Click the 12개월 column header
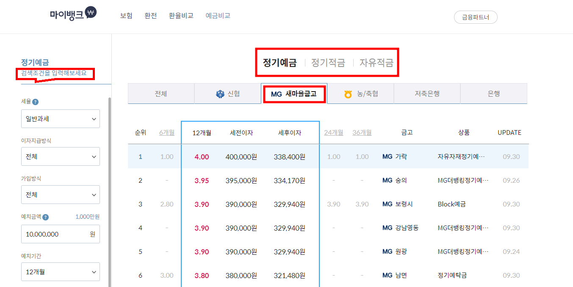The width and height of the screenshot is (573, 287). (x=202, y=133)
